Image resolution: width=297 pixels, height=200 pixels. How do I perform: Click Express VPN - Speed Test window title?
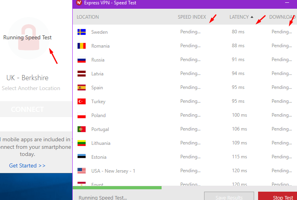pos(110,3)
